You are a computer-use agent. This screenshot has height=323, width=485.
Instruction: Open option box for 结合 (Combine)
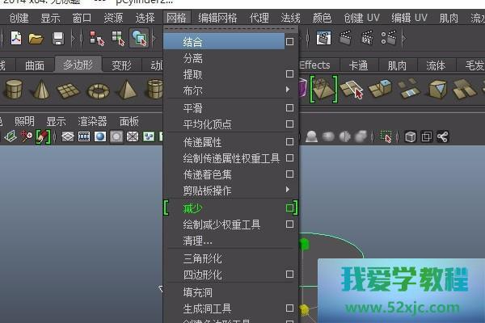289,41
